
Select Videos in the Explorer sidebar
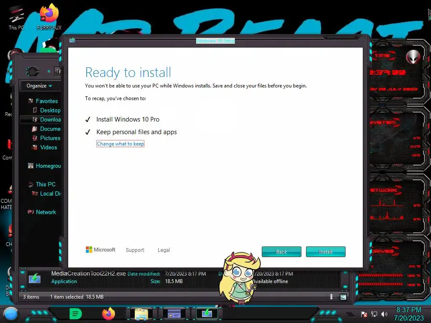tap(49, 147)
